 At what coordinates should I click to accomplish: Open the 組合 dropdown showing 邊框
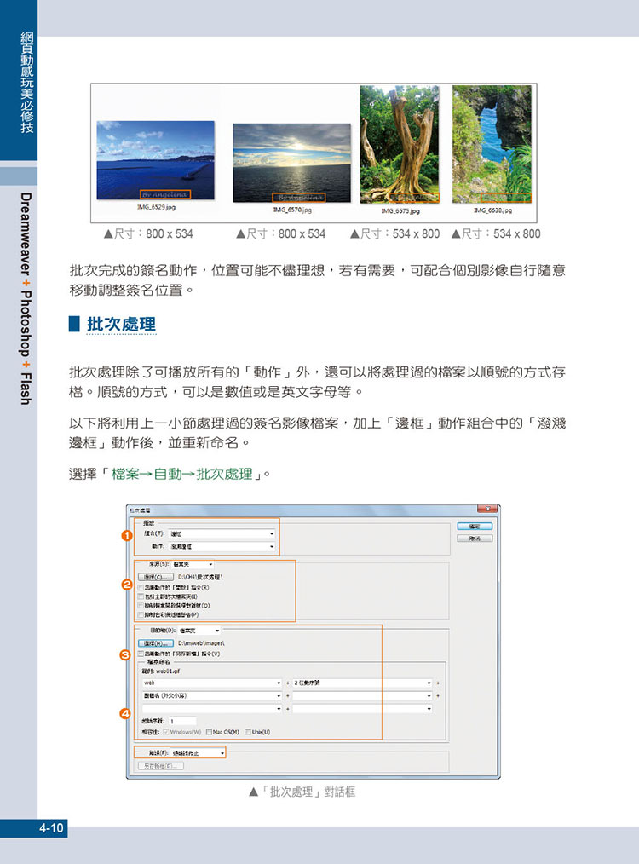[222, 533]
